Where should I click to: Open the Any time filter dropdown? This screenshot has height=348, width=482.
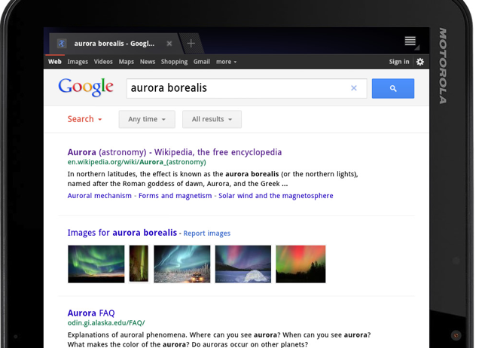point(147,119)
